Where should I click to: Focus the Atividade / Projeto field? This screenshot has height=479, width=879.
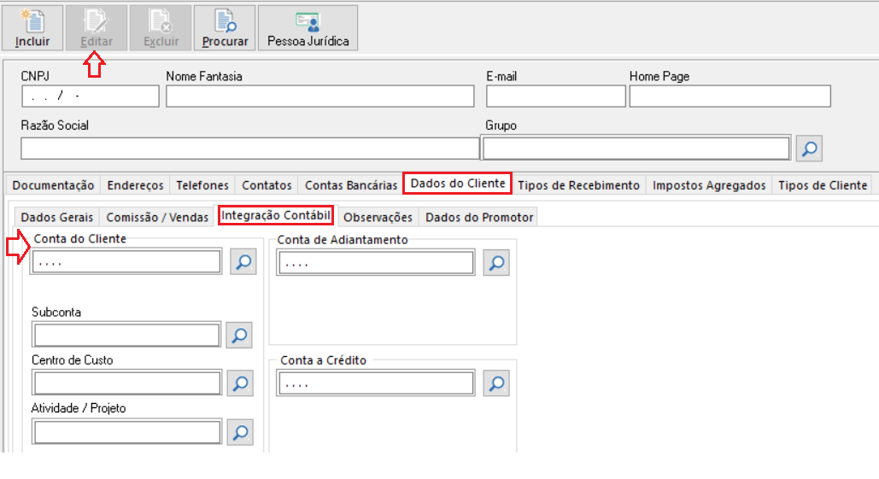coord(126,432)
